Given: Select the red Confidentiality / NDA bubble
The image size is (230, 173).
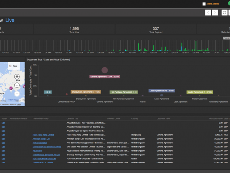Looking at the screenshot, I should point(67,94).
